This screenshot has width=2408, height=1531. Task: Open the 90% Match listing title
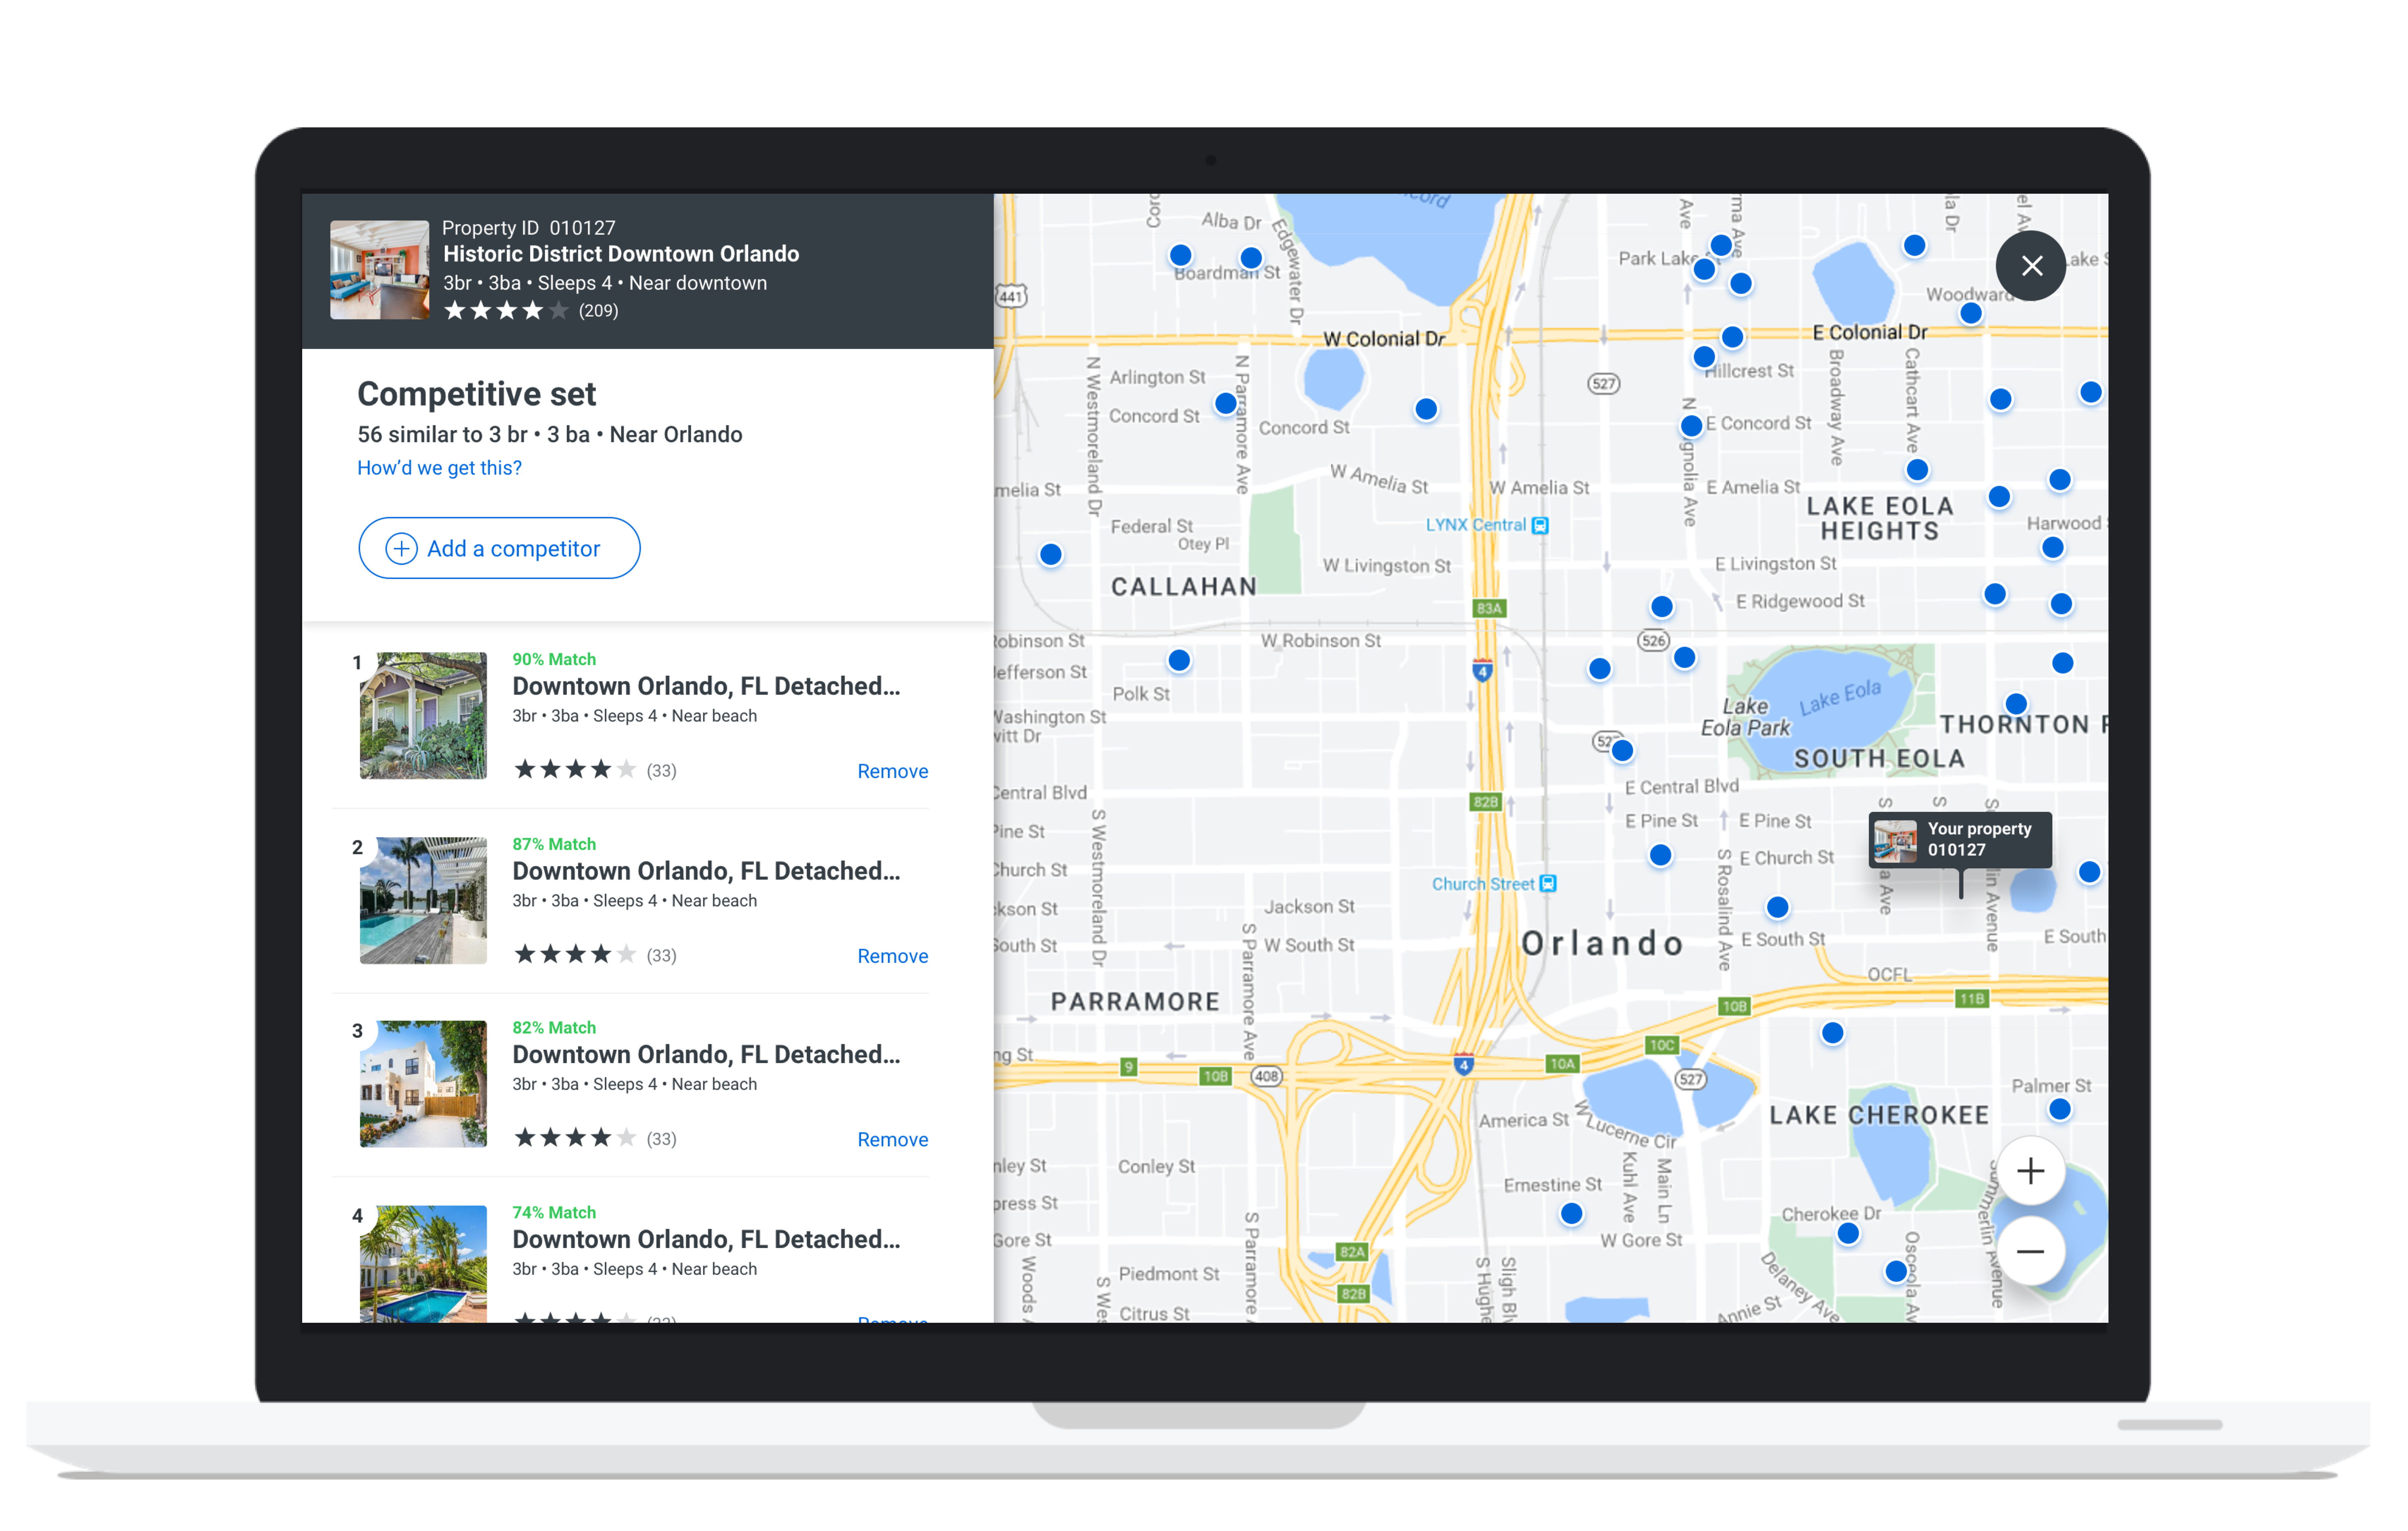click(706, 686)
